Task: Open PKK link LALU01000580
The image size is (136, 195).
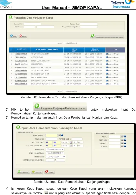Action: (x=21, y=77)
